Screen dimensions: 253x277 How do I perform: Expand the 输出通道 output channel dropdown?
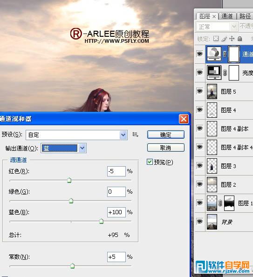[63, 148]
